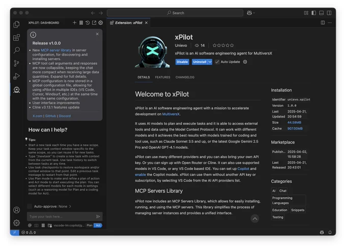Image resolution: width=346 pixels, height=248 pixels.
Task: Disable the xPilot extension
Action: coord(182,62)
